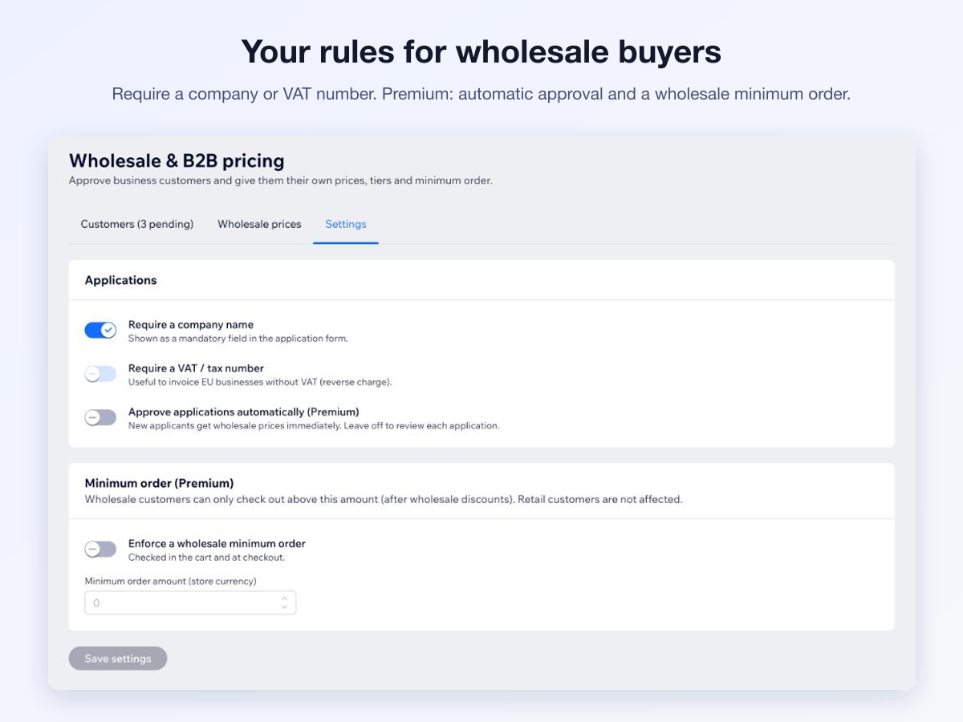Click text 'Checked in the cart and at checkout.'
The height and width of the screenshot is (722, 963).
206,557
